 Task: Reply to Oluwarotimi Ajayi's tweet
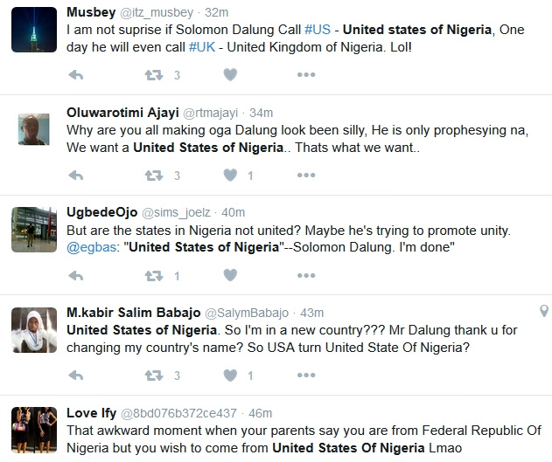(x=76, y=176)
